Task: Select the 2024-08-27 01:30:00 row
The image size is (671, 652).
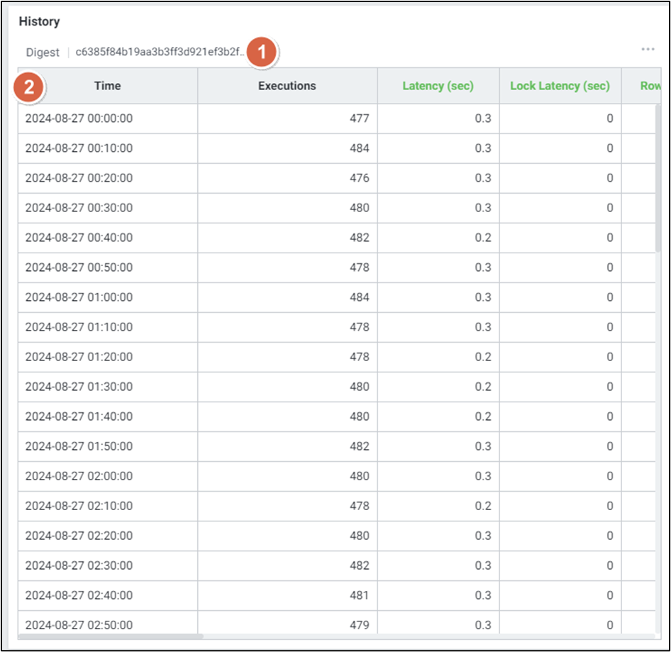Action: [79, 387]
